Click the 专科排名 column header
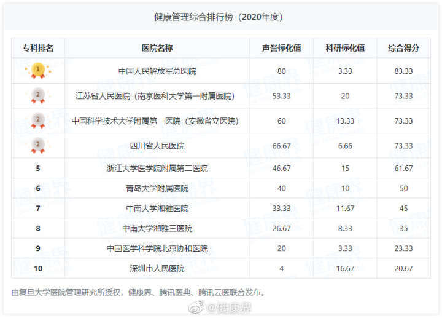Image resolution: width=442 pixels, height=318 pixels. click(38, 48)
